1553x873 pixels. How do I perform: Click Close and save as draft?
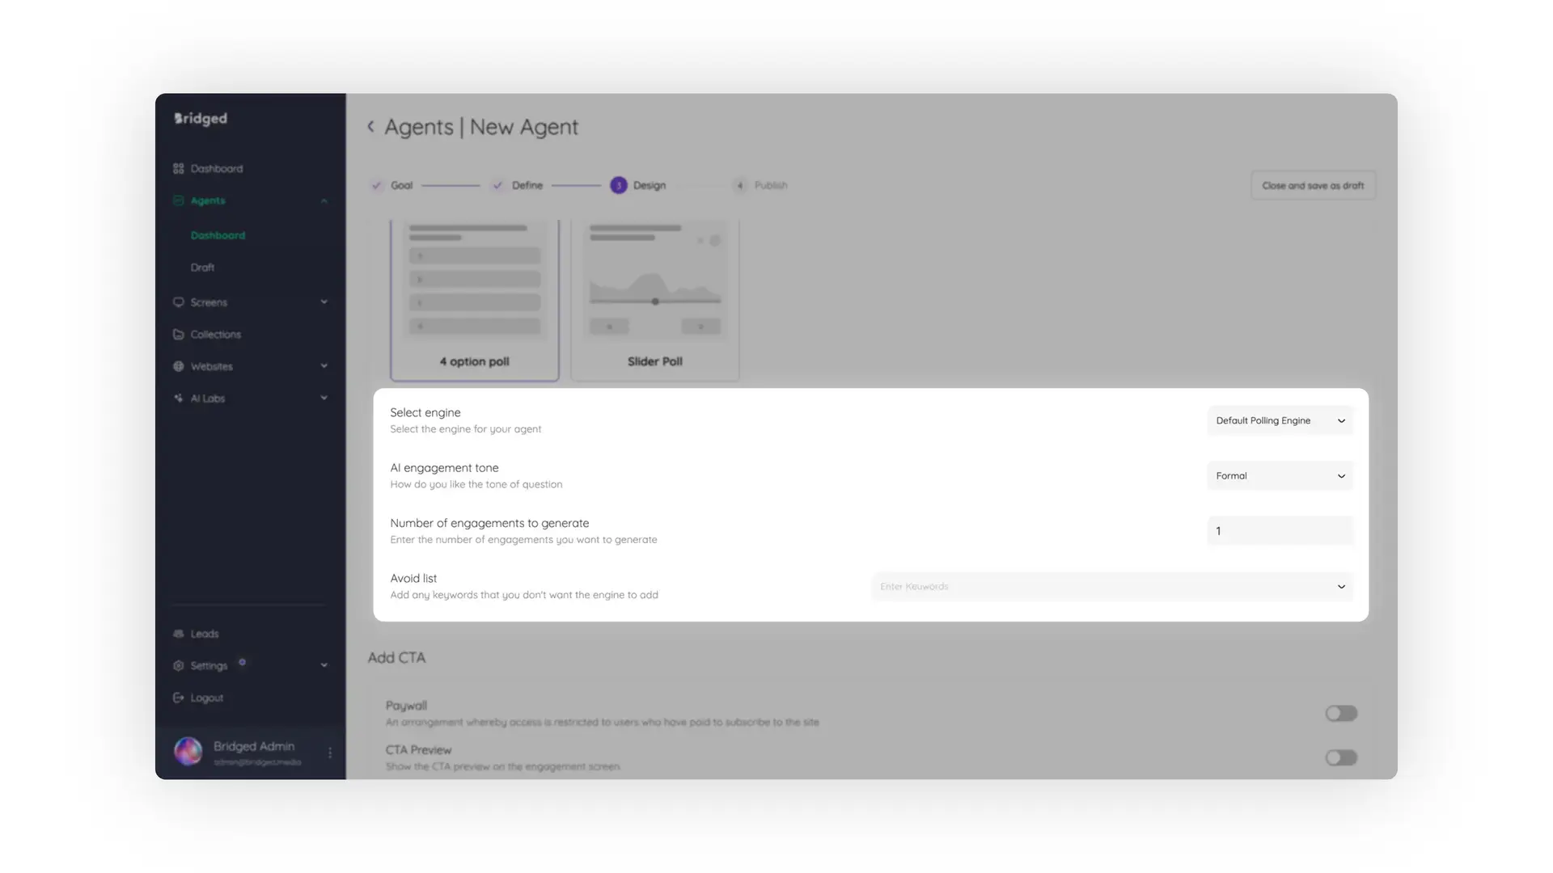coord(1313,185)
